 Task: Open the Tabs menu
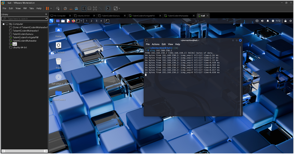[32, 8]
